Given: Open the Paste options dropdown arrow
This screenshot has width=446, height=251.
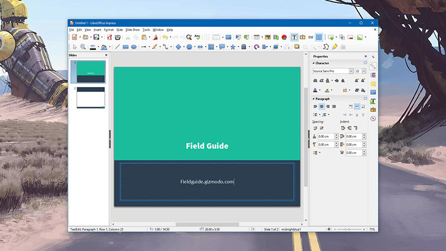Looking at the screenshot, I should click(x=149, y=37).
